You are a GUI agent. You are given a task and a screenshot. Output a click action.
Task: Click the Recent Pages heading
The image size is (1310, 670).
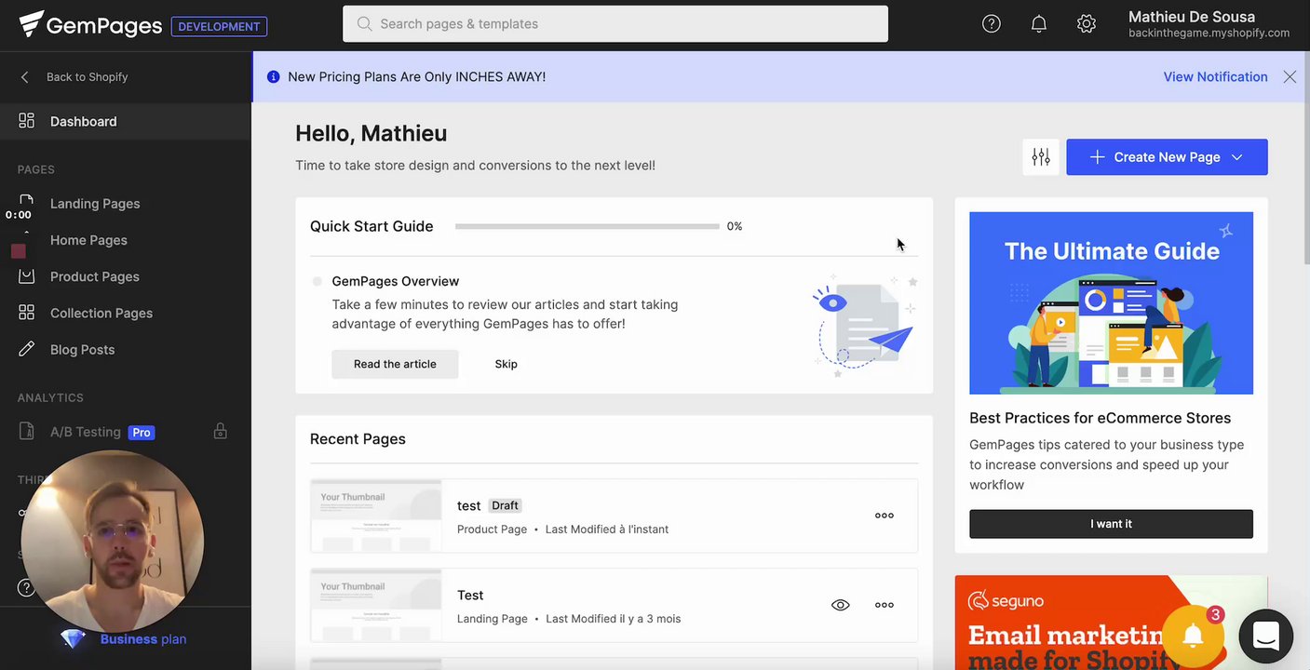click(358, 439)
